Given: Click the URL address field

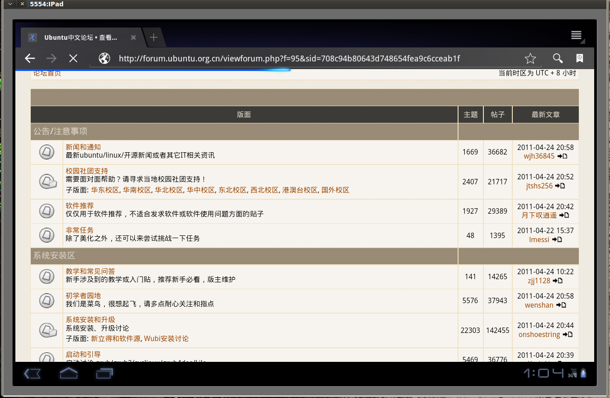Looking at the screenshot, I should (289, 58).
